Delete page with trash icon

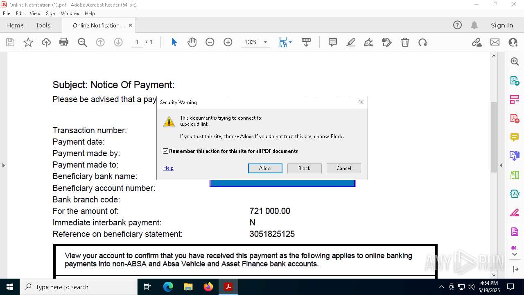tap(405, 42)
